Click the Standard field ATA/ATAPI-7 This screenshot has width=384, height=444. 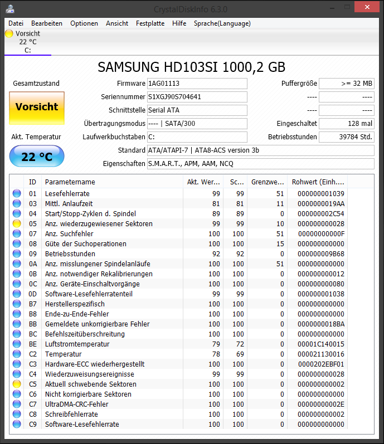pyautogui.click(x=261, y=150)
